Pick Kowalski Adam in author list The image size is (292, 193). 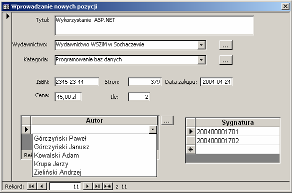coord(94,155)
